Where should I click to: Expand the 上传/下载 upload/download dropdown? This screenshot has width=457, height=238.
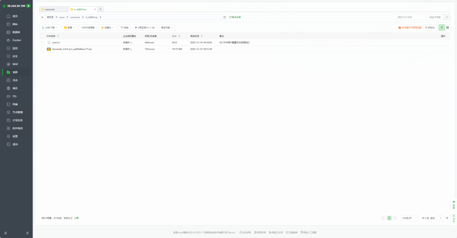[50, 27]
